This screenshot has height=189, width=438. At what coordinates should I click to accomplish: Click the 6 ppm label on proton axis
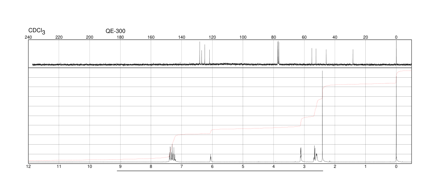tap(212, 167)
